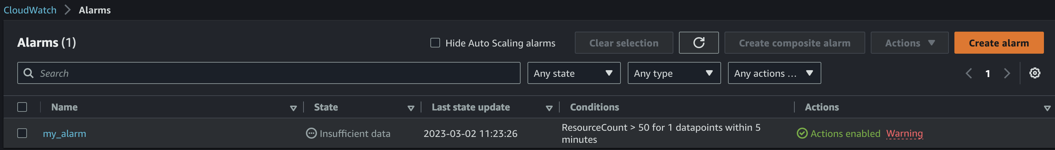This screenshot has width=1055, height=150.
Task: Go to next page arrow
Action: 1007,73
